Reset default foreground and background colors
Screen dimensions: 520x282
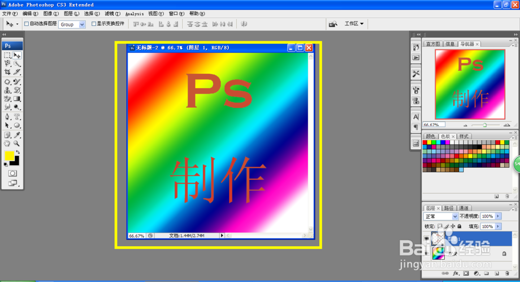(x=6, y=164)
